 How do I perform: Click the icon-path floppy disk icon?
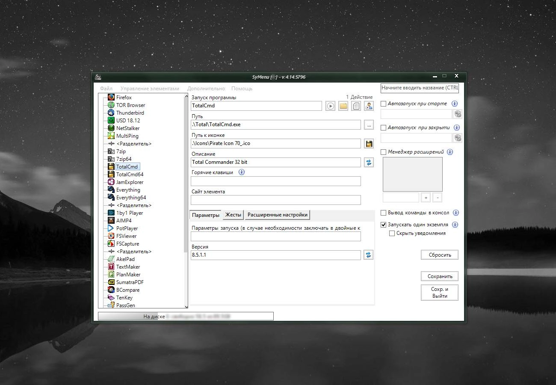click(x=369, y=144)
